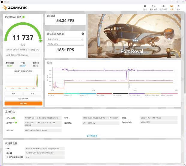
Task: Click the Port Royal title on preview image
Action: coord(132,51)
